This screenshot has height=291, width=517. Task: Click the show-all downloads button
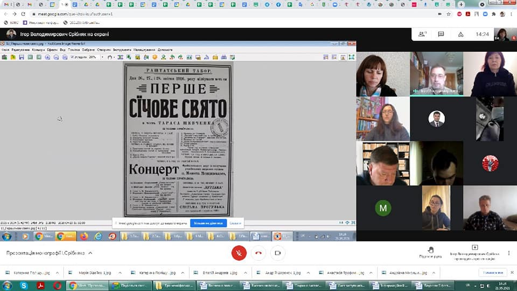pyautogui.click(x=492, y=273)
